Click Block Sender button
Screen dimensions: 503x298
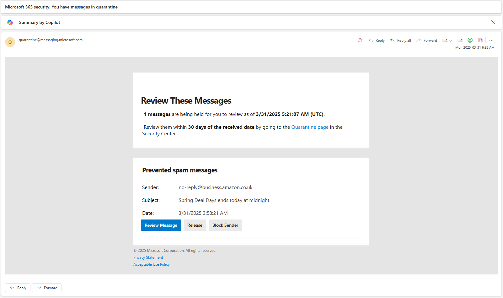(x=225, y=225)
